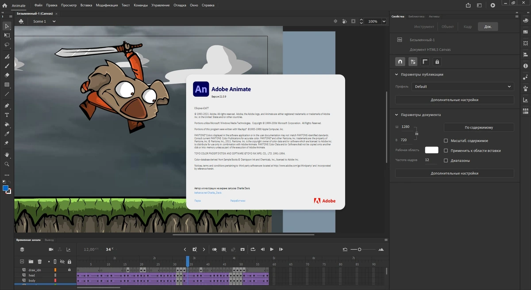Toggle lock all layers icon
This screenshot has height=290, width=531.
69,262
